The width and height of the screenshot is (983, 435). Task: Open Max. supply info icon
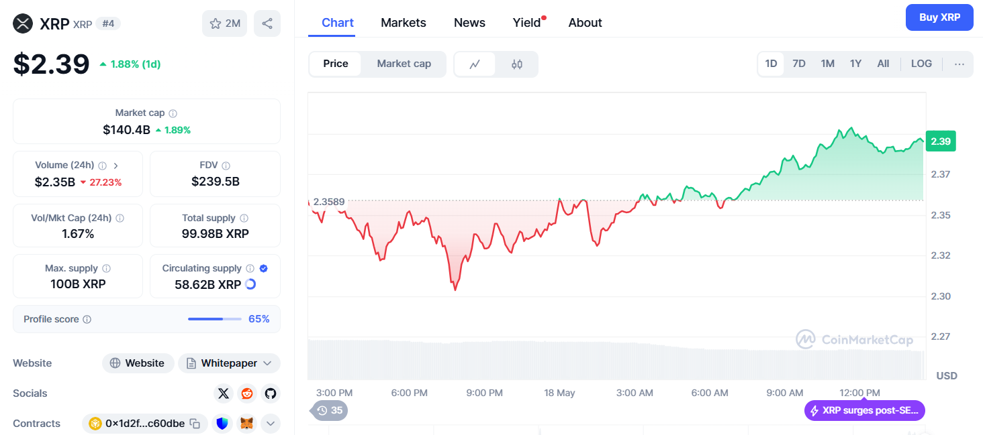click(x=106, y=269)
